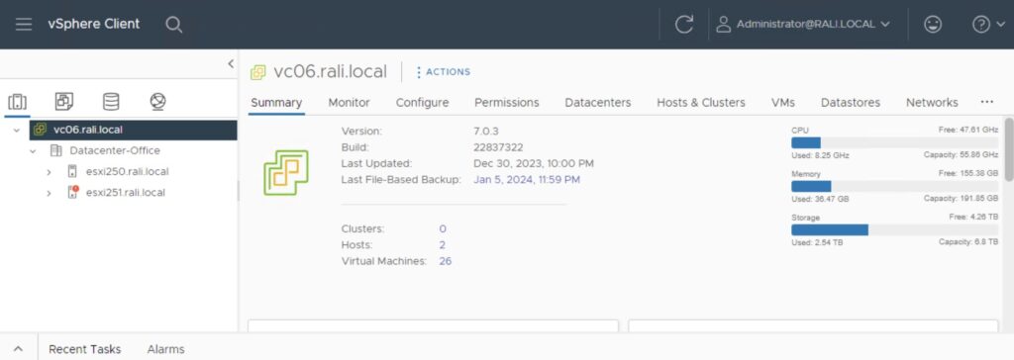Screen dimensions: 1014x360
Task: Open the Permissions tab
Action: coord(506,102)
